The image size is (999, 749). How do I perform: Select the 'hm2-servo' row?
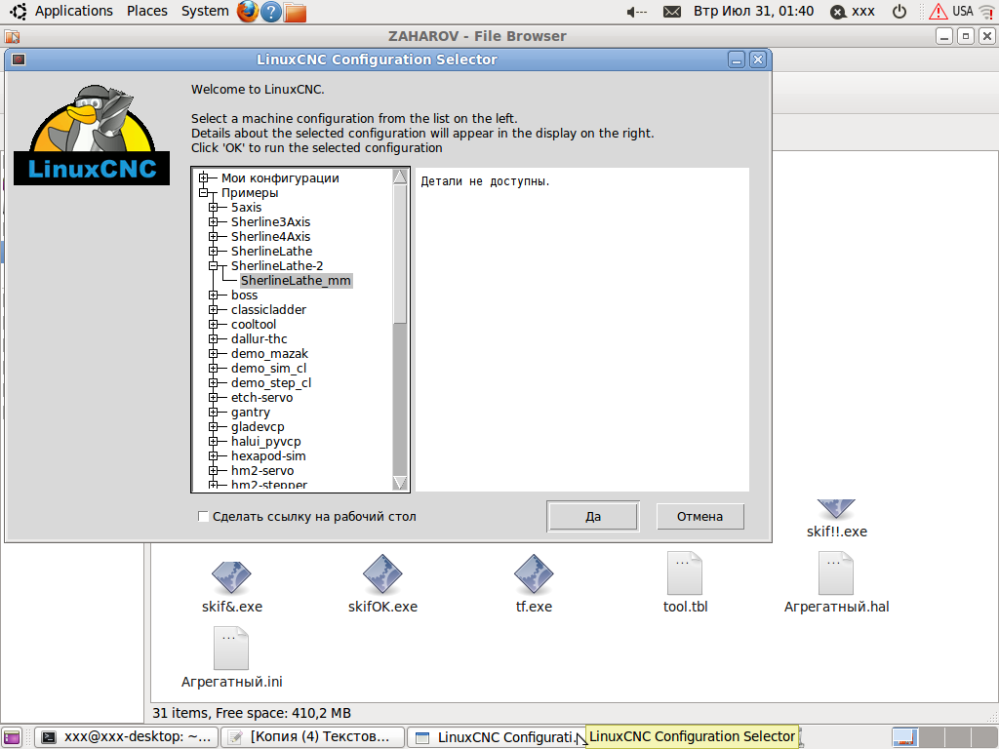(262, 471)
